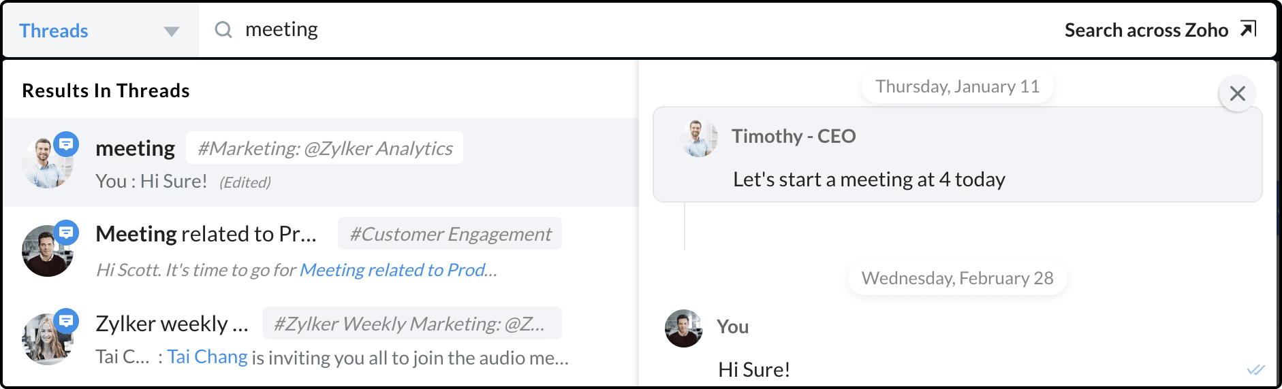Click thread badge on Meeting related result avatar
This screenshot has width=1282, height=389.
[x=66, y=233]
